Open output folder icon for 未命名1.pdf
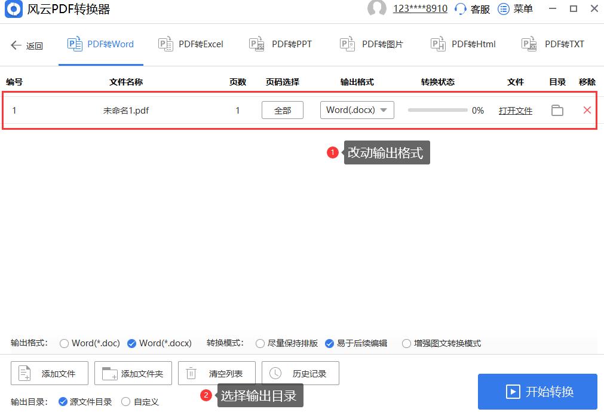Image resolution: width=604 pixels, height=415 pixels. tap(557, 110)
